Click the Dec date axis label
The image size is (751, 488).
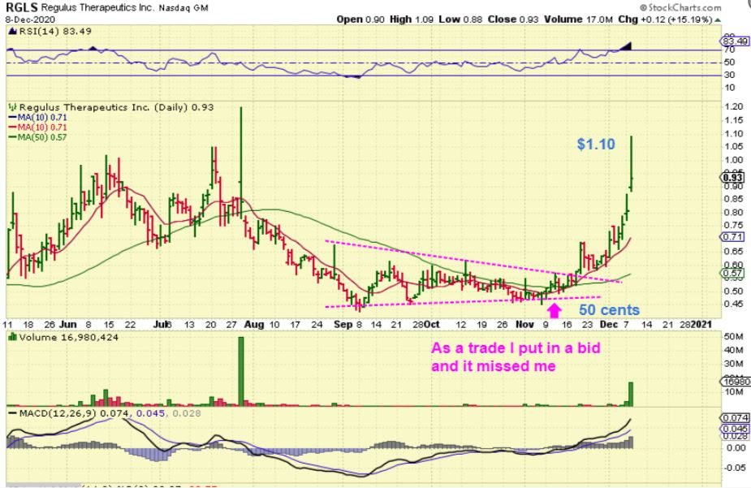point(609,324)
